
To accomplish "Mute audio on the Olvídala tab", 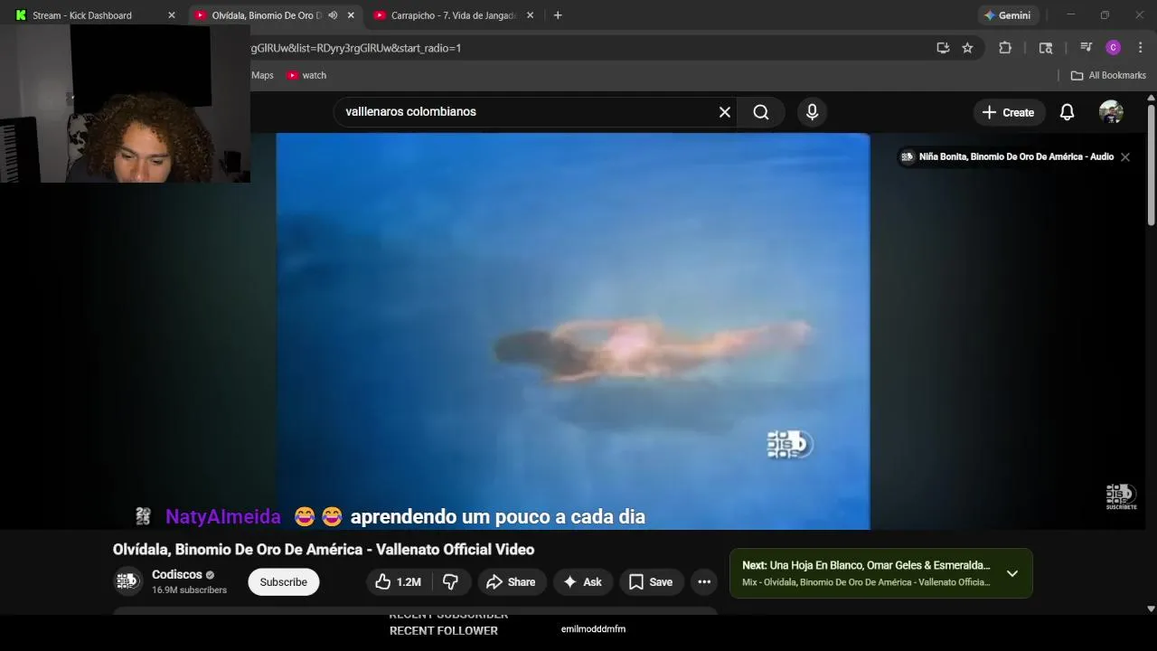I will pyautogui.click(x=333, y=15).
